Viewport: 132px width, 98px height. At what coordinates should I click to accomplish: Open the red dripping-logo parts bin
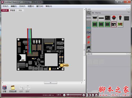click(x=89, y=38)
